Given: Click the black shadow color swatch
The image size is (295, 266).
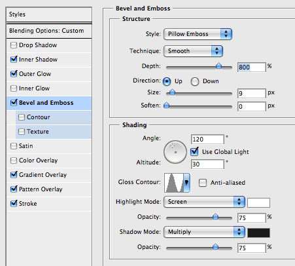Looking at the screenshot, I should tap(258, 233).
